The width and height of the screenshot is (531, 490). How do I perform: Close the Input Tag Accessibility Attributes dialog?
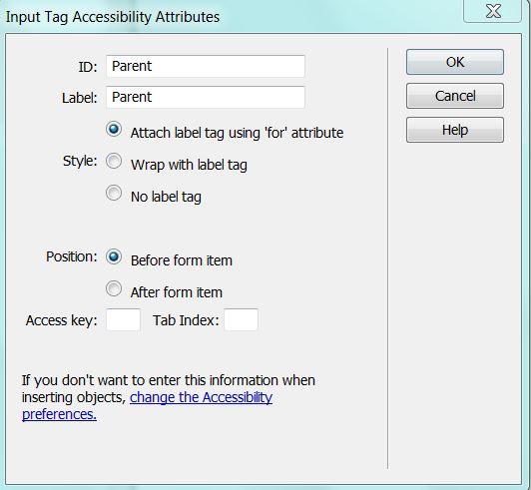(x=493, y=11)
